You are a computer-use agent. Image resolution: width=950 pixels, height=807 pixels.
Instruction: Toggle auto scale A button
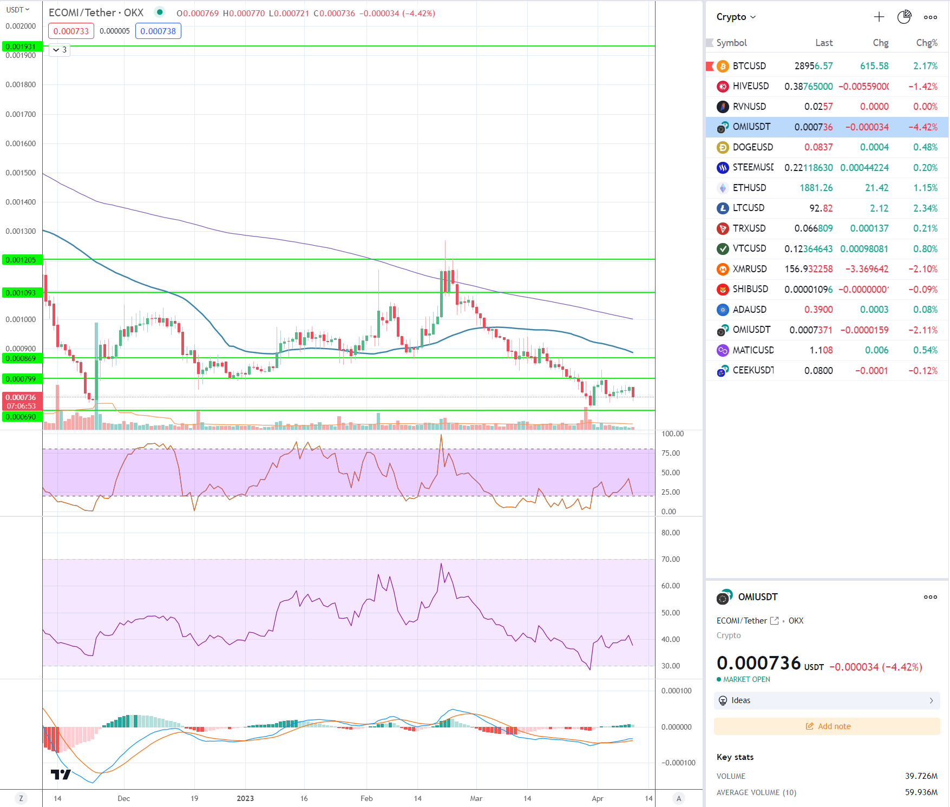[x=679, y=798]
